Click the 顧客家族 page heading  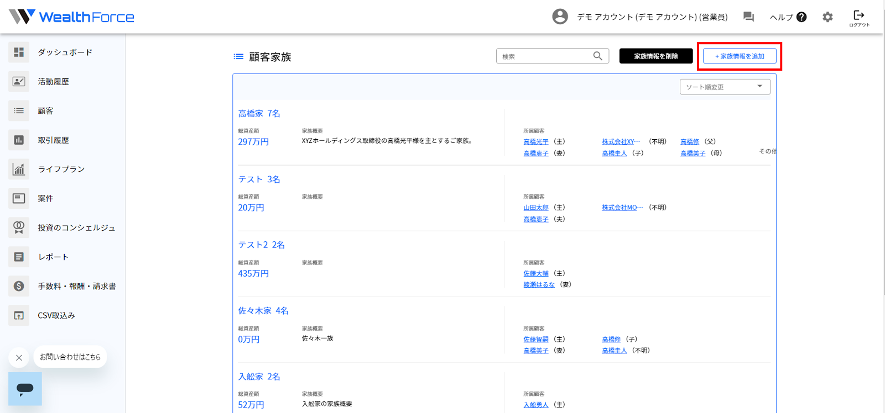(270, 57)
